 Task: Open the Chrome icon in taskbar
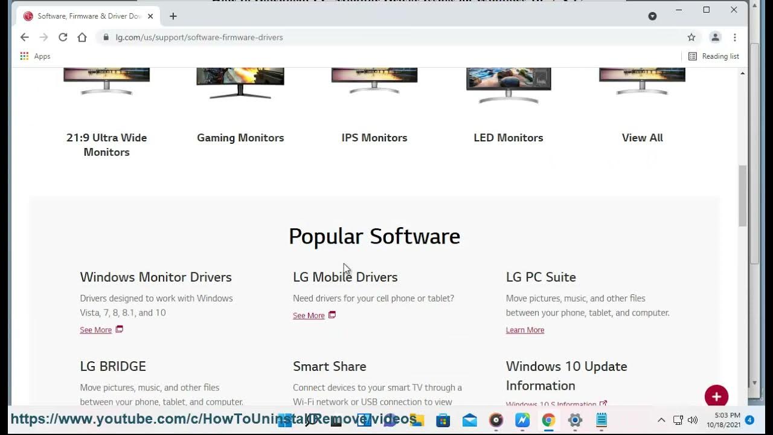[x=548, y=420]
